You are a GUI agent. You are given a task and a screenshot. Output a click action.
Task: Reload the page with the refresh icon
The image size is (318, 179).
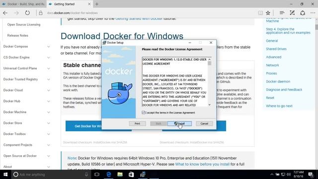[27, 13]
